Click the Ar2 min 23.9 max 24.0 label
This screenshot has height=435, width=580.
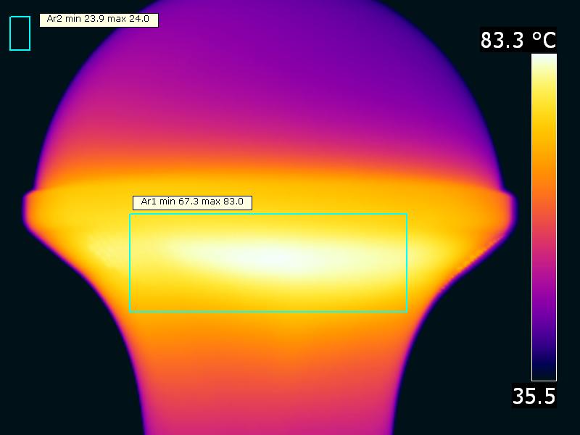tap(99, 20)
